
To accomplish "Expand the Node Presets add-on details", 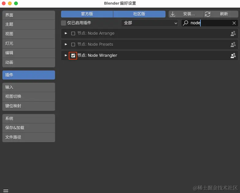I will [66, 44].
